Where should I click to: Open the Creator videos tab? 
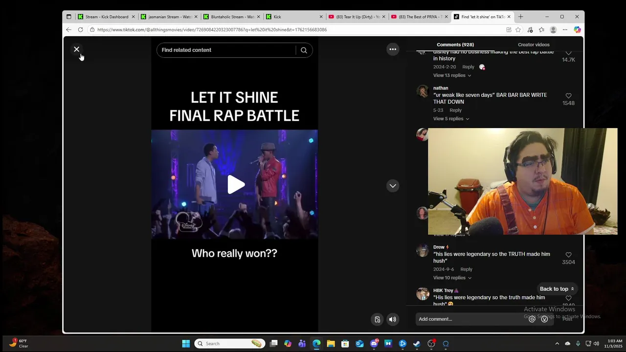tap(534, 44)
